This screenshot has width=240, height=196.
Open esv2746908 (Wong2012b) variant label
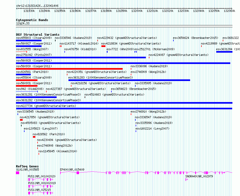click(55, 146)
